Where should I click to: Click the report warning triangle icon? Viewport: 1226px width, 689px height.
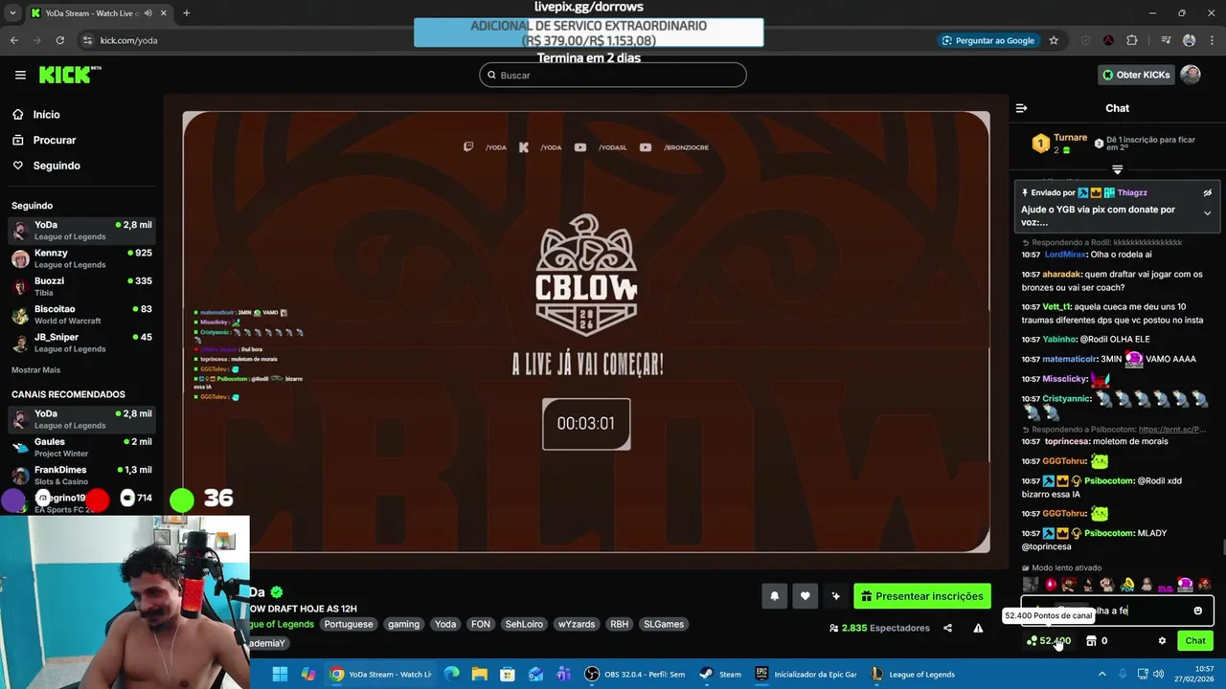pos(978,628)
